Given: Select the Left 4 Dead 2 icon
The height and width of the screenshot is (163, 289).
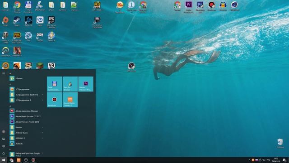Looking at the screenshot, I should tap(97, 6).
